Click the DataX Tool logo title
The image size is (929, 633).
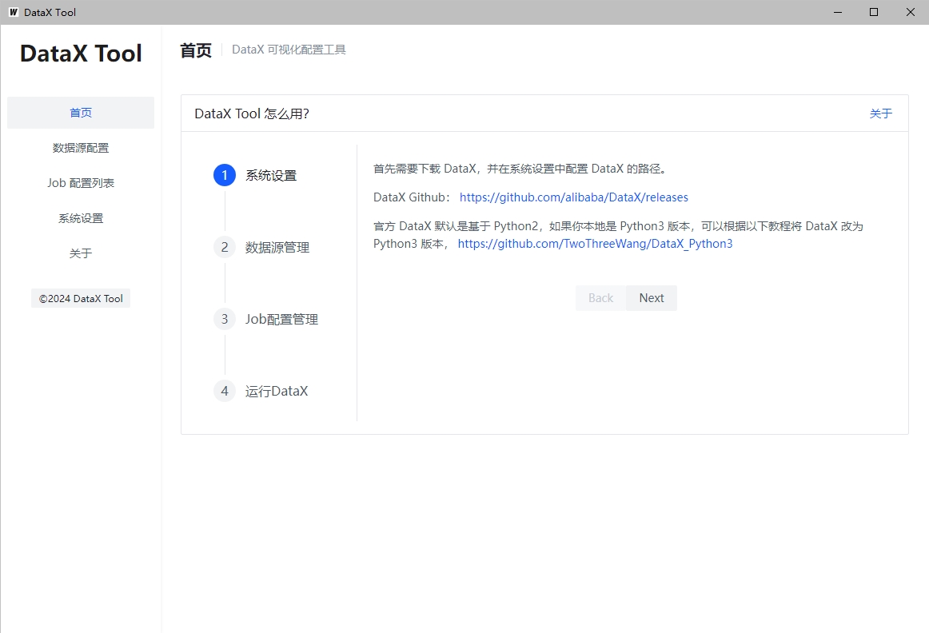[x=81, y=54]
